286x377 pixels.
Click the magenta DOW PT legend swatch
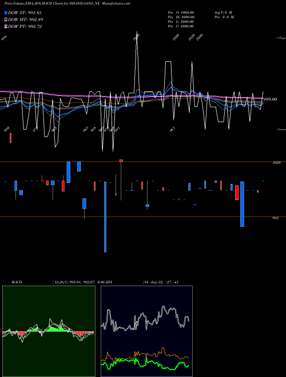pos(6,26)
